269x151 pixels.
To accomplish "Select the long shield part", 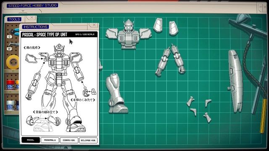I will (235, 81).
